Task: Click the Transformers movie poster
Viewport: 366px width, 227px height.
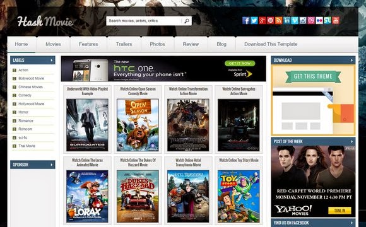Action: [x=188, y=125]
